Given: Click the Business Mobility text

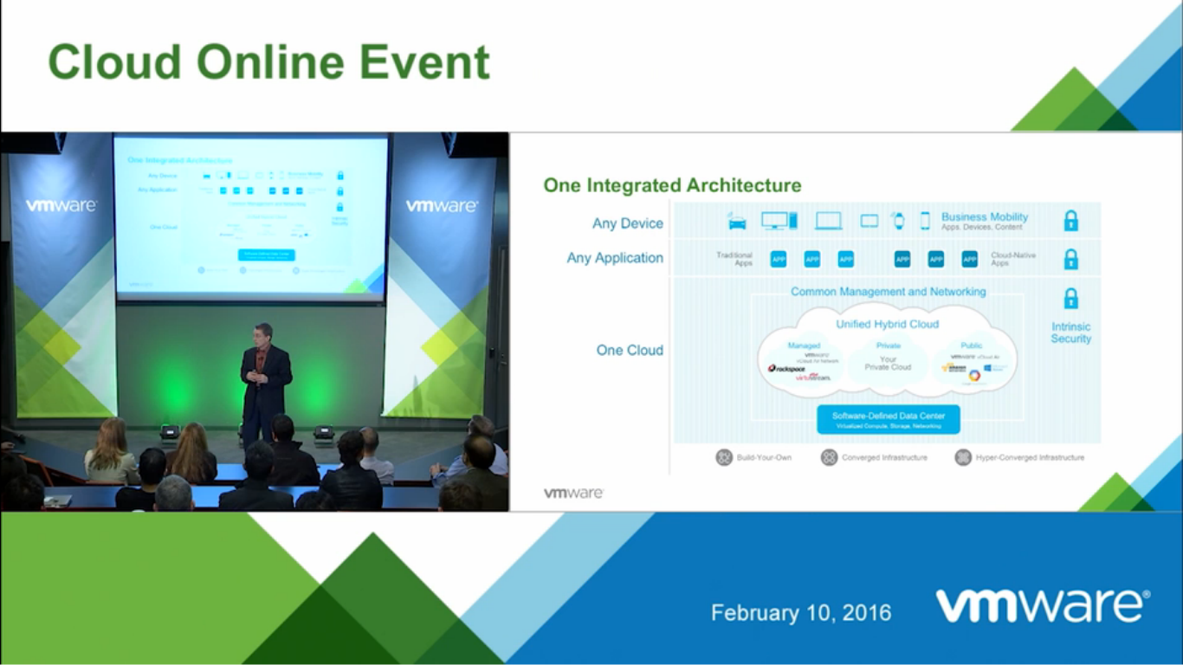Looking at the screenshot, I should click(x=985, y=216).
